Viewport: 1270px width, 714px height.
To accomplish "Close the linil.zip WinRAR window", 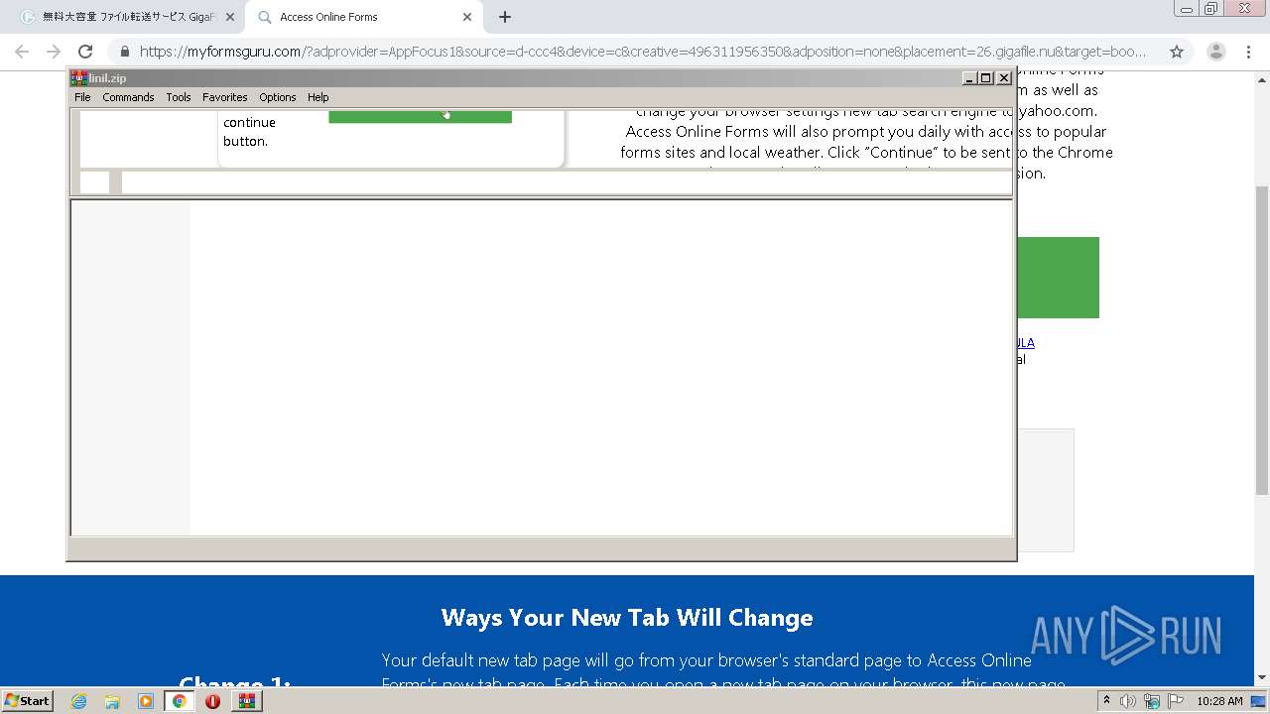I will [1003, 78].
